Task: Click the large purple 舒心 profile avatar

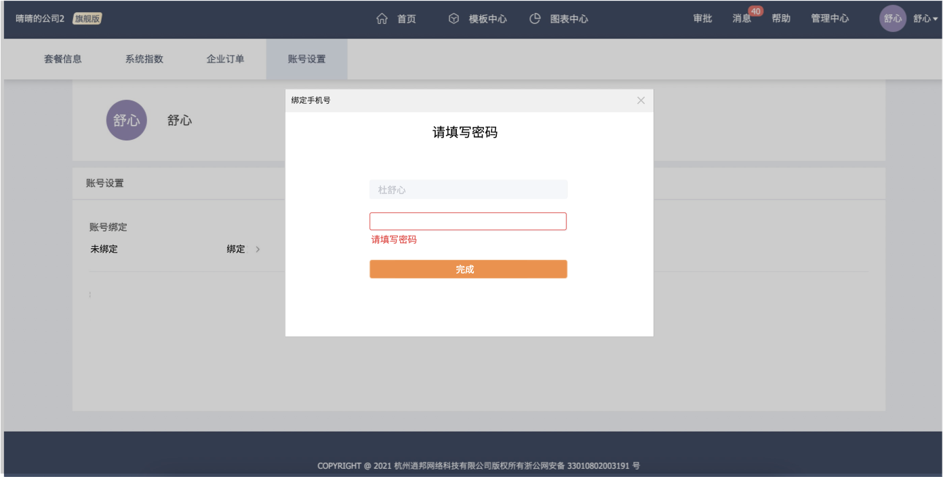Action: (126, 120)
